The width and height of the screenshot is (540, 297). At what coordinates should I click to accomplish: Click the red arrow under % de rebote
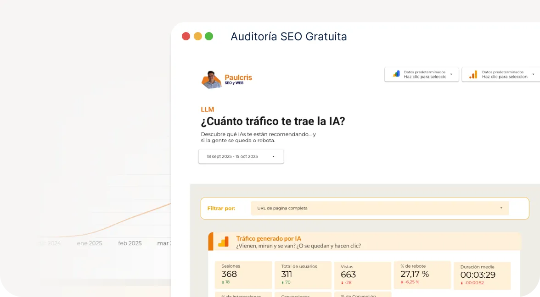pyautogui.click(x=402, y=282)
